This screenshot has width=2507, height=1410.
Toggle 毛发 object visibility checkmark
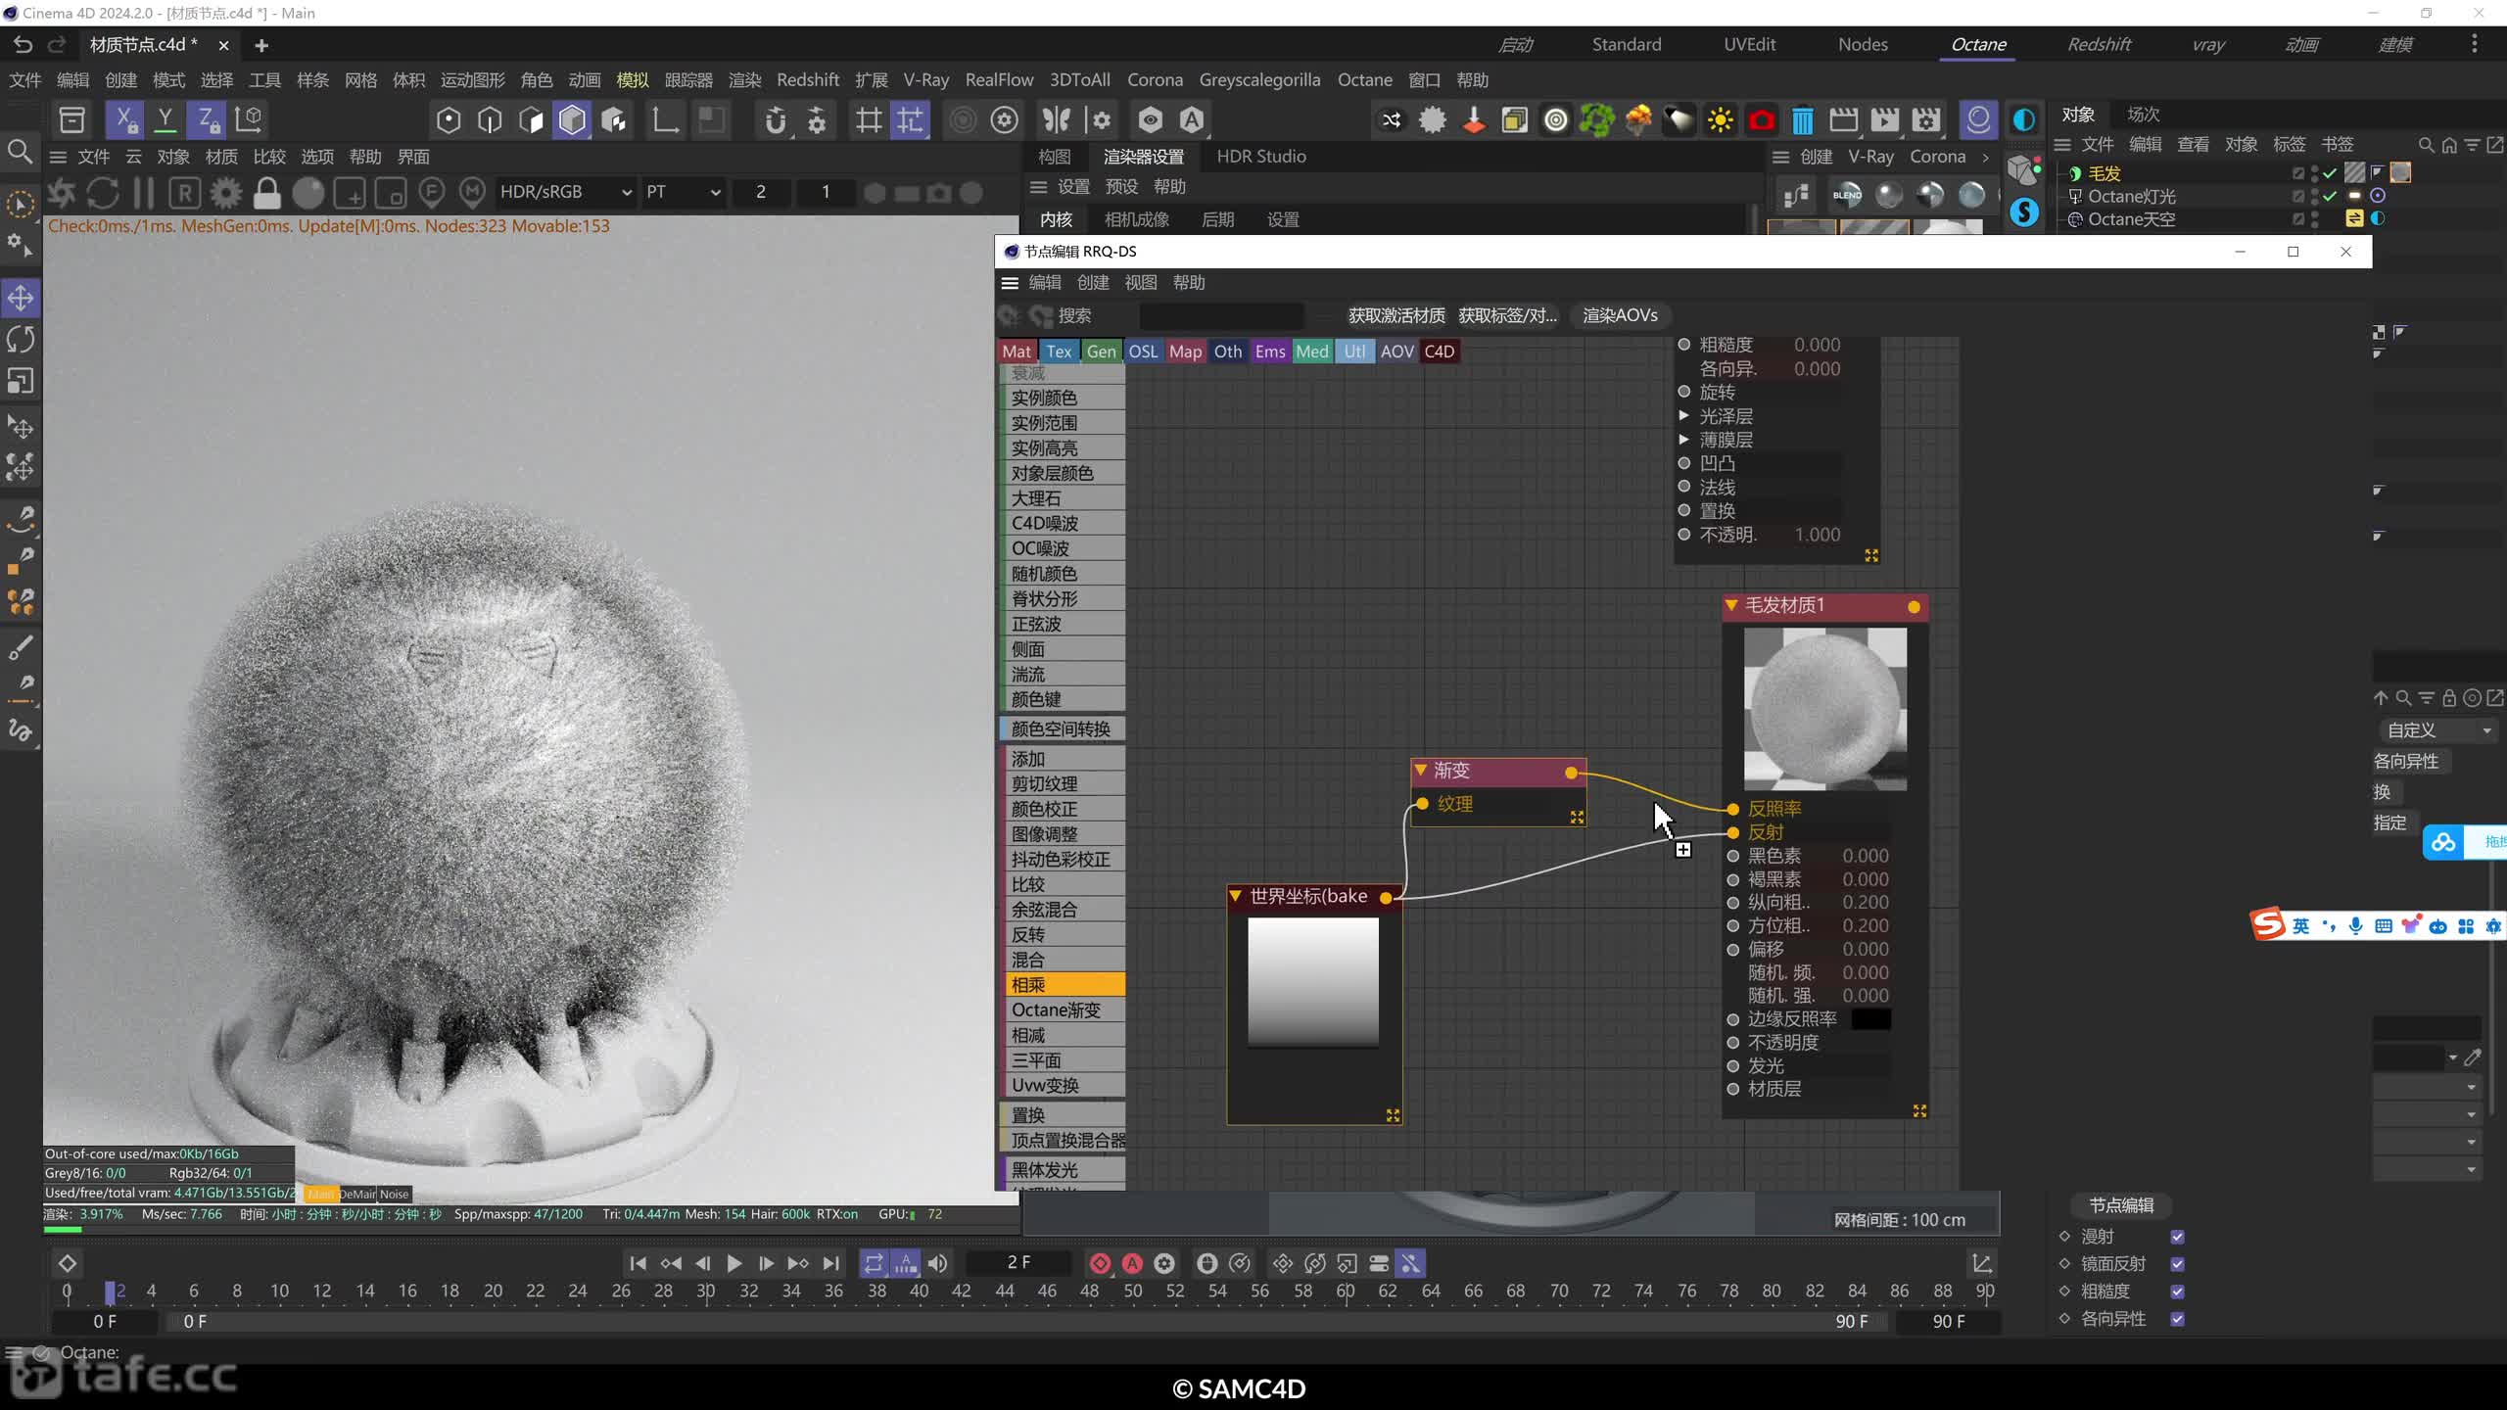(x=2330, y=173)
